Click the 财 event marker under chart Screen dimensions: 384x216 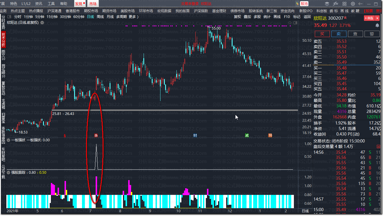[x=195, y=136]
